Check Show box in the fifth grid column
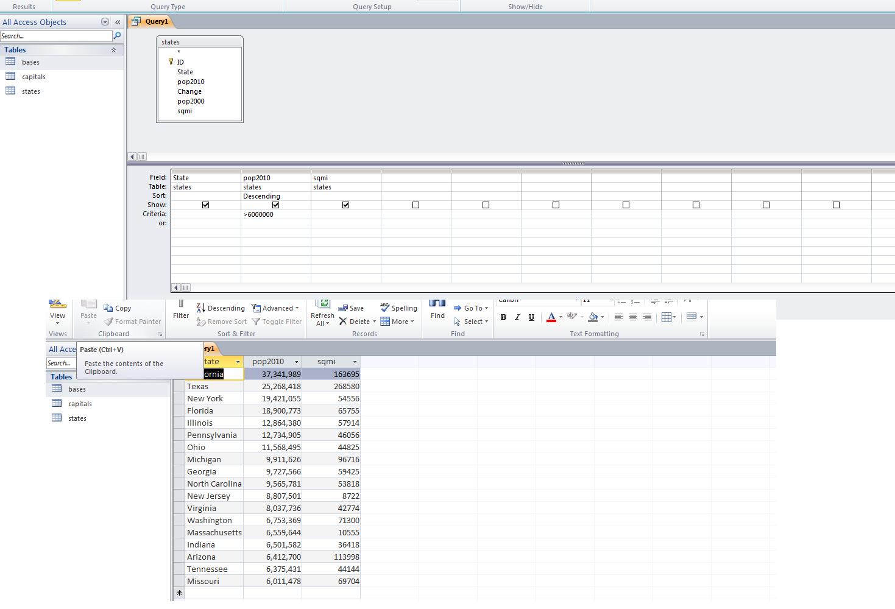Viewport: 895px width, 609px height. point(486,205)
